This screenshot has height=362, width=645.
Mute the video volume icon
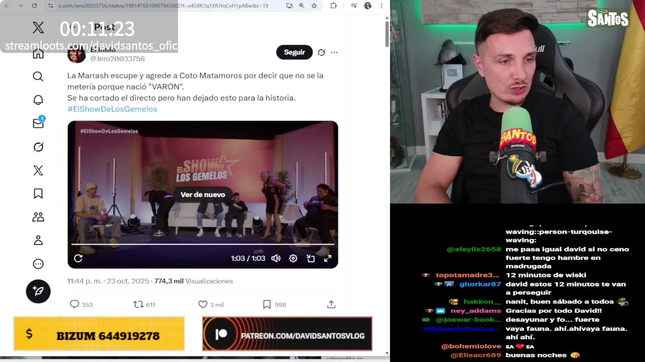[x=276, y=258]
